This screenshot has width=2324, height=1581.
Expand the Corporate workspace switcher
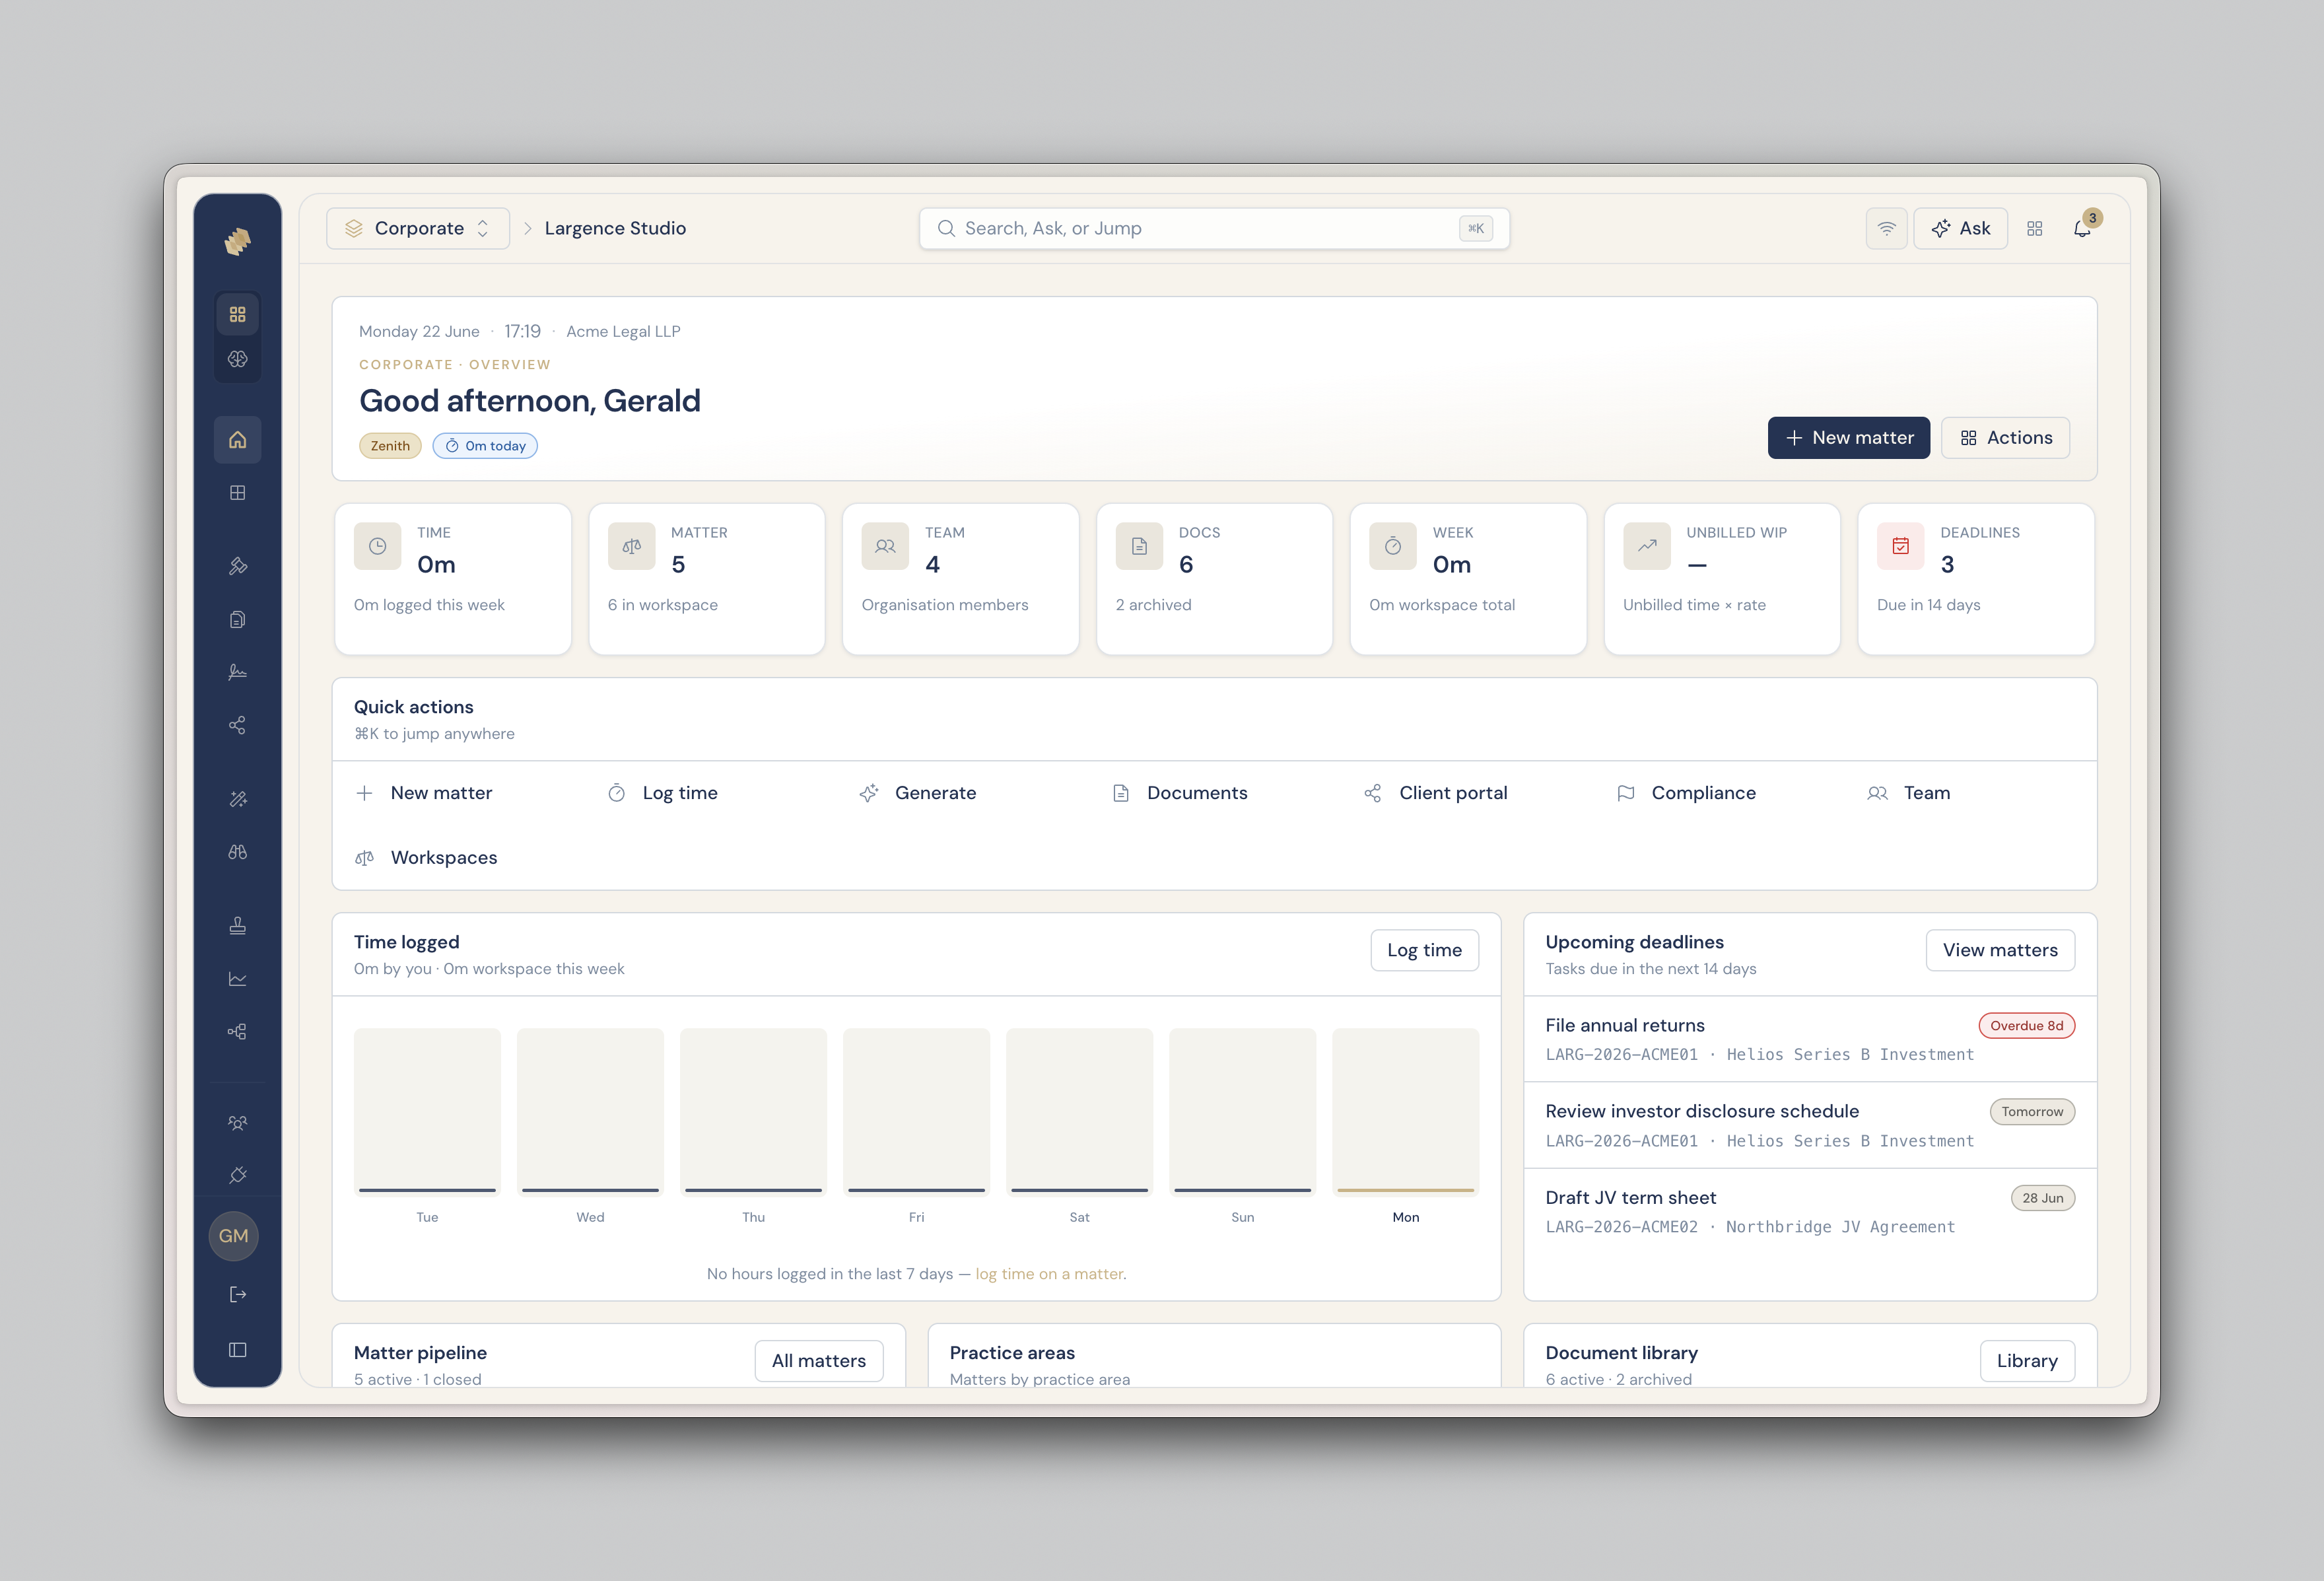[x=418, y=229]
